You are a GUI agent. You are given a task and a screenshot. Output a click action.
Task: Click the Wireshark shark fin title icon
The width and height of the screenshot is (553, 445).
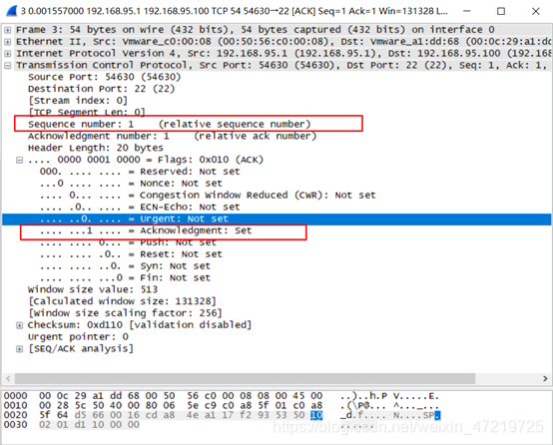(11, 11)
